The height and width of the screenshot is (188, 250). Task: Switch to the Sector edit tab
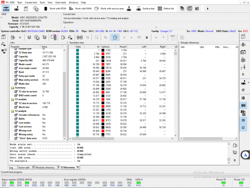pos(24,168)
